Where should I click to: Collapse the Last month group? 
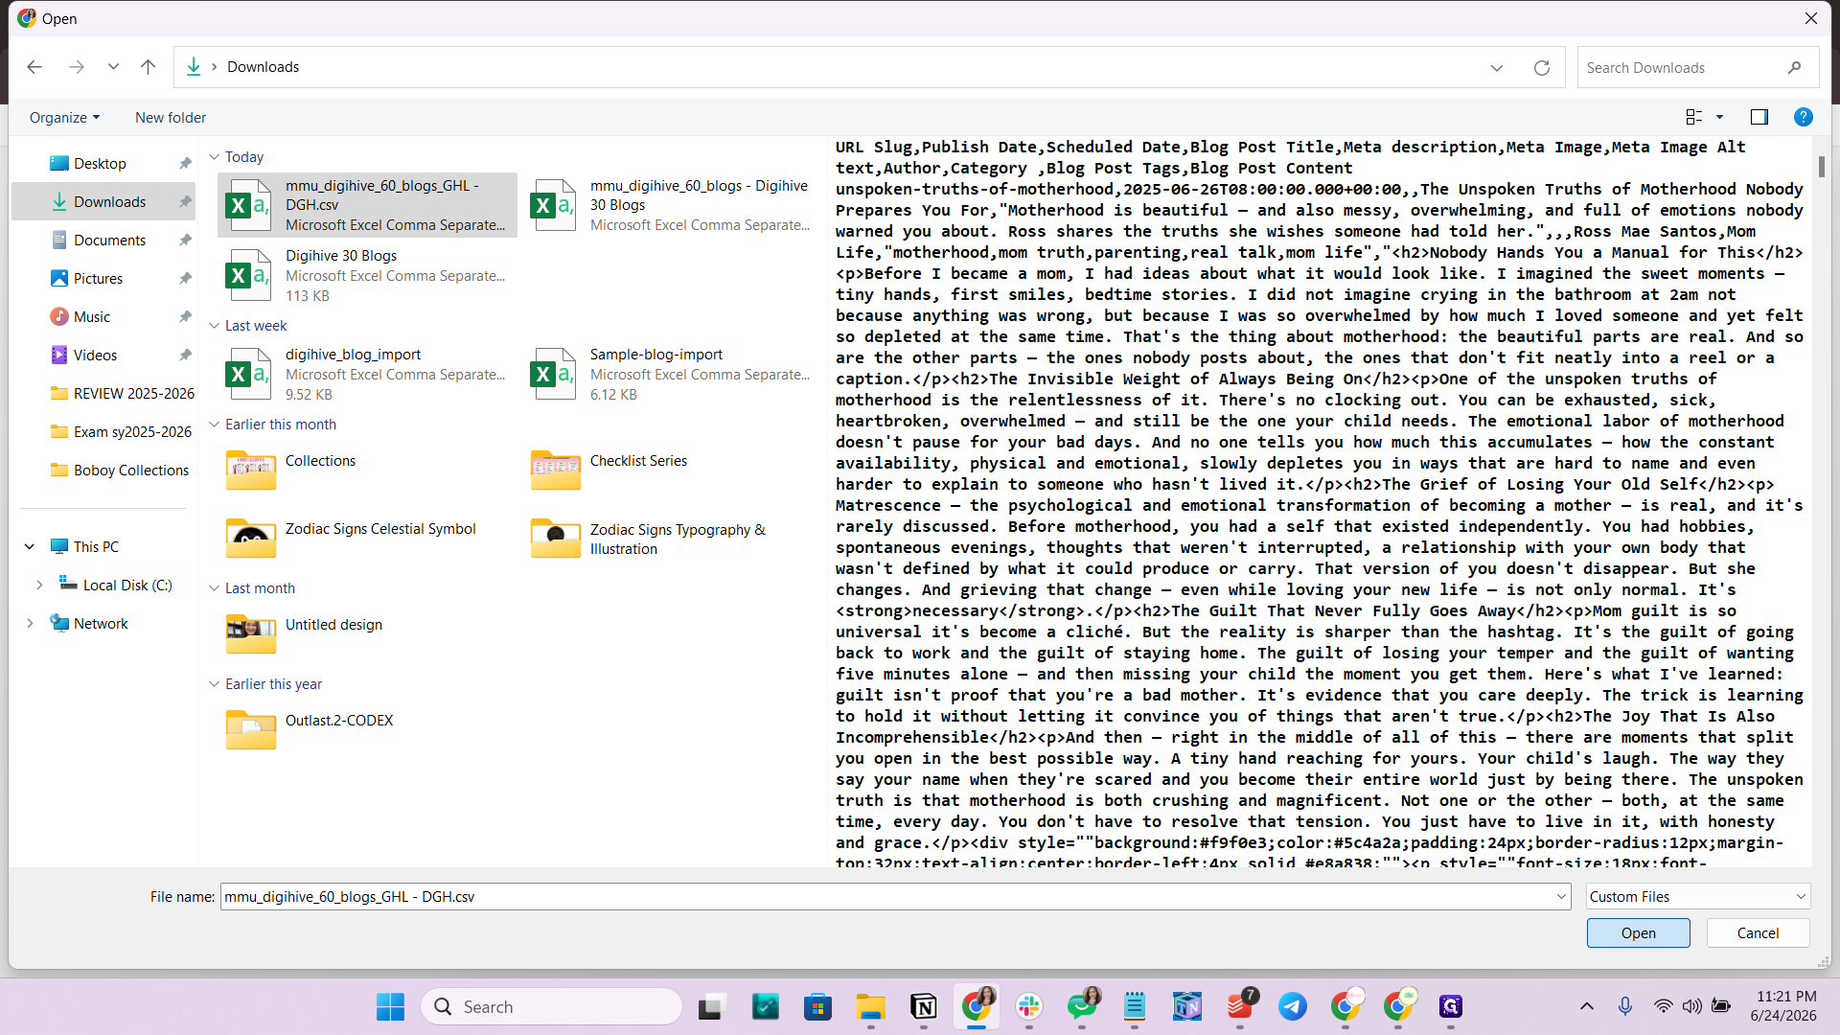pos(215,588)
